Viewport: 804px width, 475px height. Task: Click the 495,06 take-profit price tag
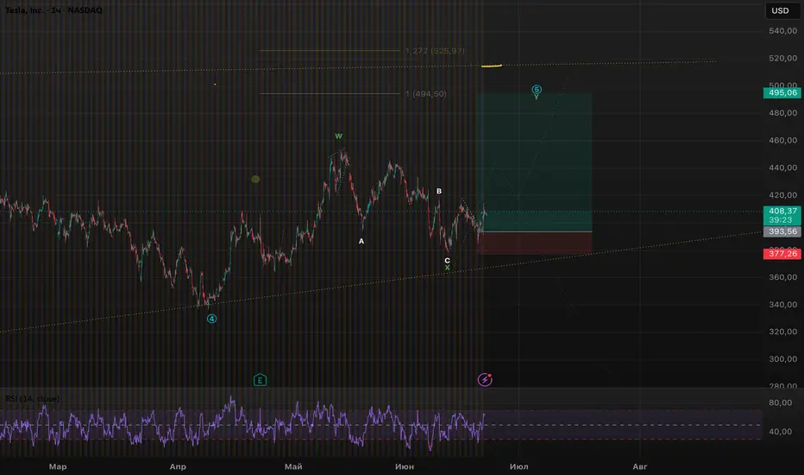[x=782, y=93]
